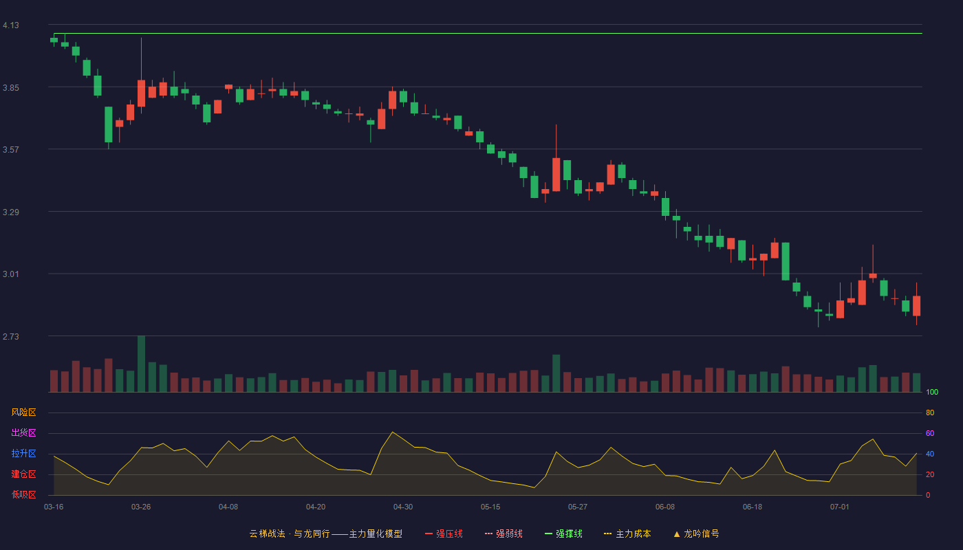
Task: Click the 03-16 date label
Action: (54, 507)
